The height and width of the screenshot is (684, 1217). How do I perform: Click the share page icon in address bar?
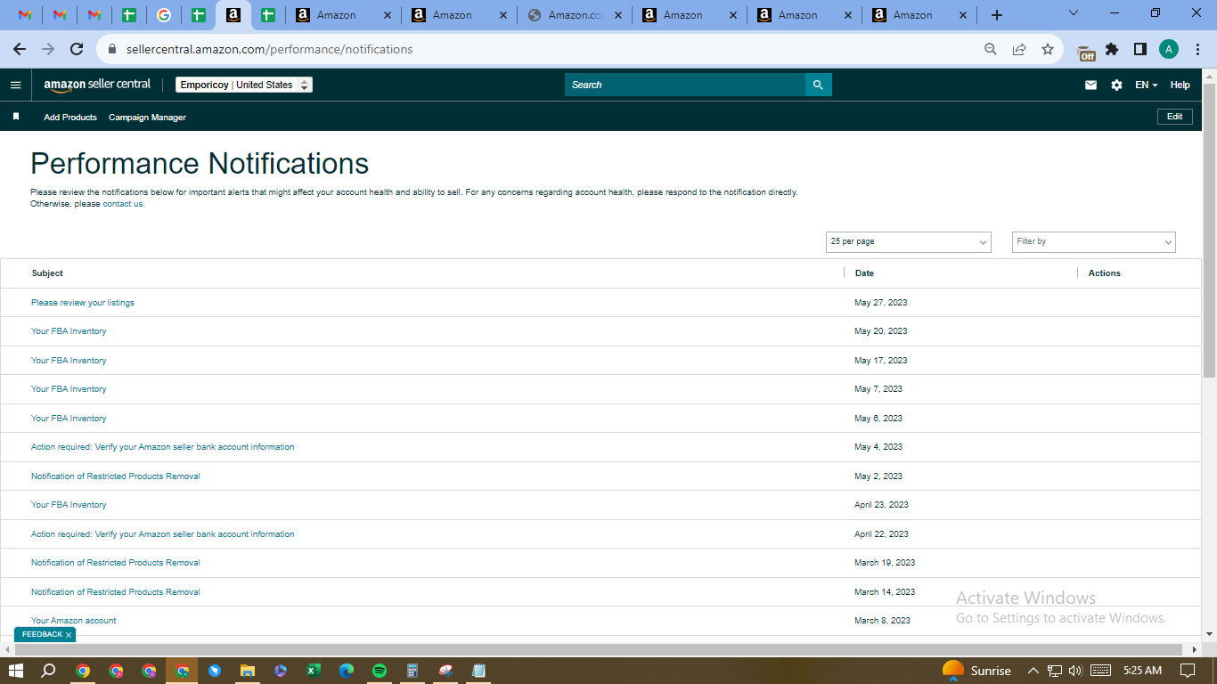click(x=1019, y=50)
